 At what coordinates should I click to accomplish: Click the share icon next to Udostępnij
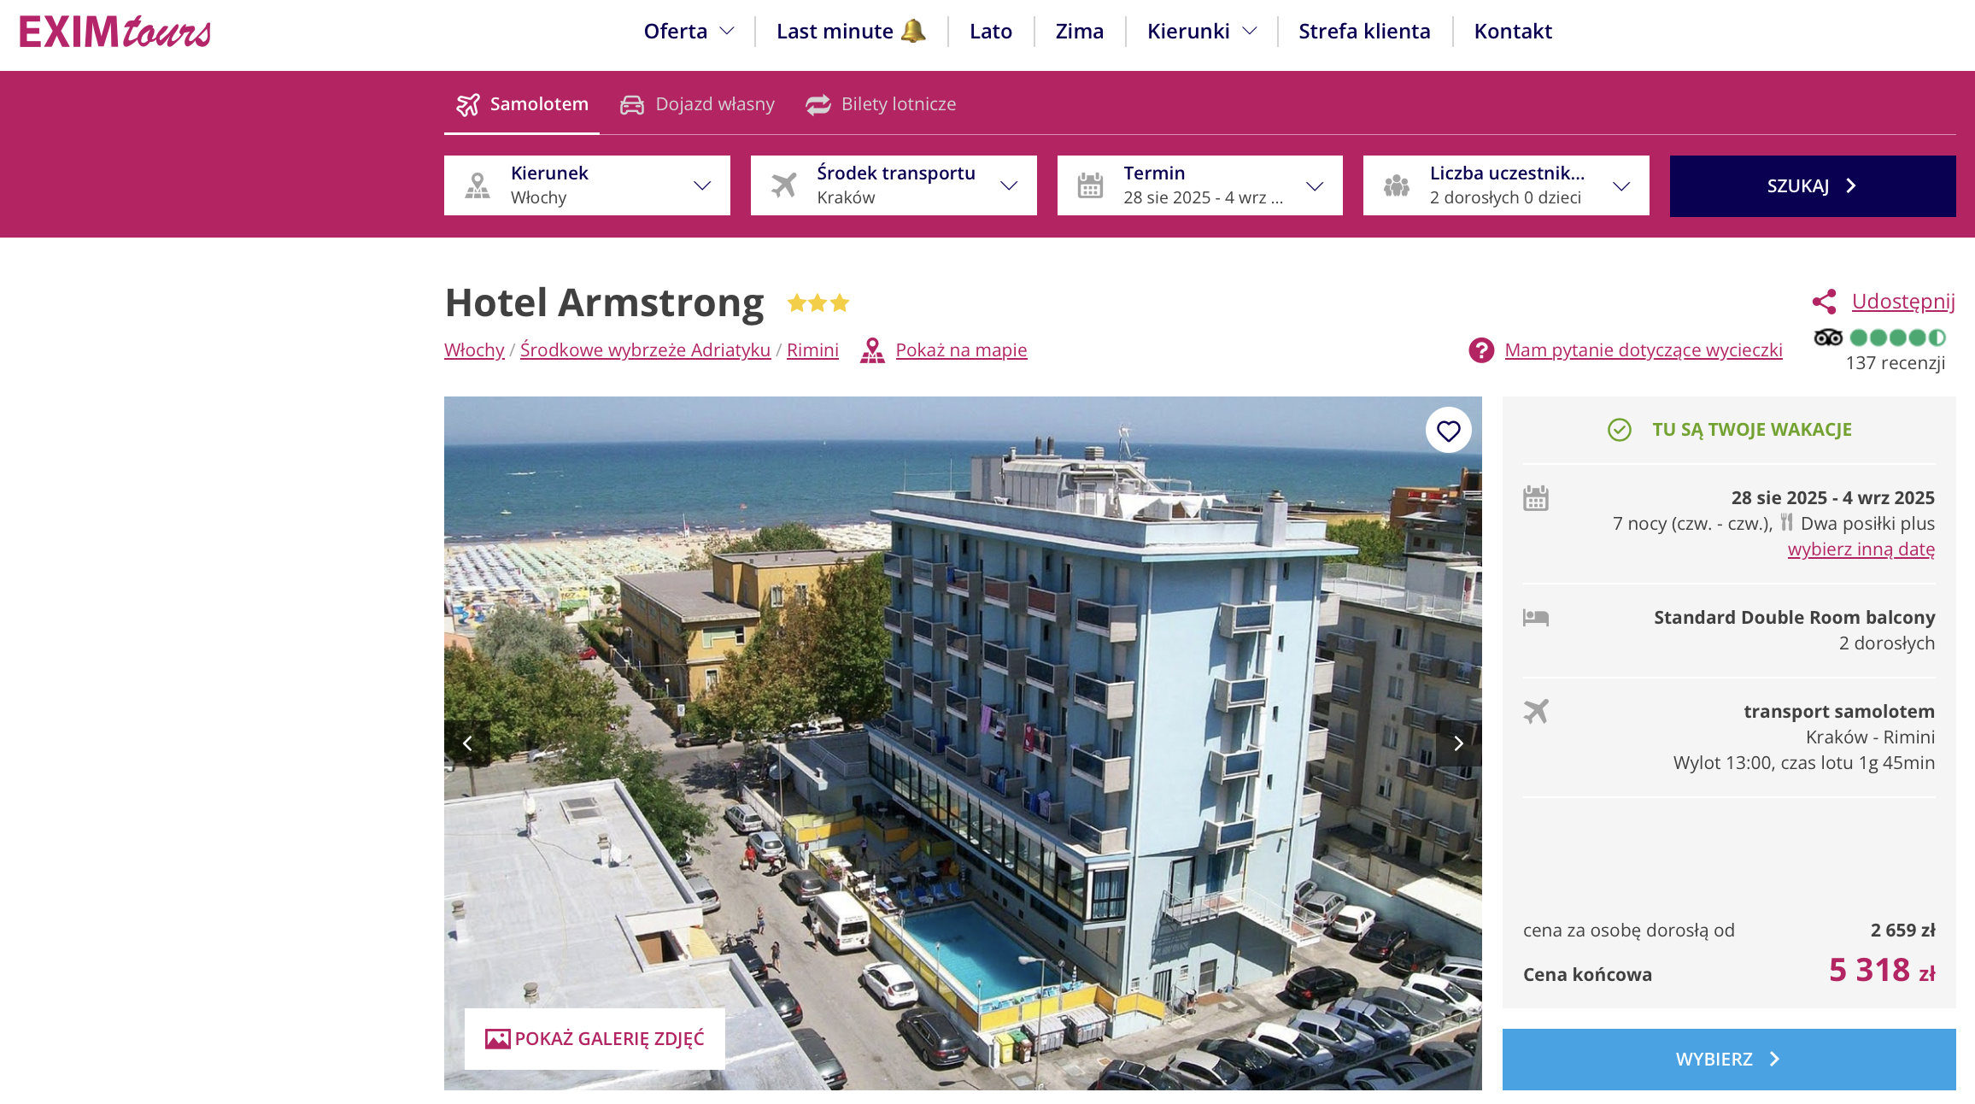[1824, 302]
